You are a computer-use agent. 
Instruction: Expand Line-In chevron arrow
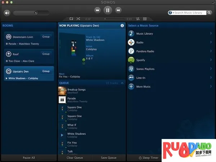[211, 78]
